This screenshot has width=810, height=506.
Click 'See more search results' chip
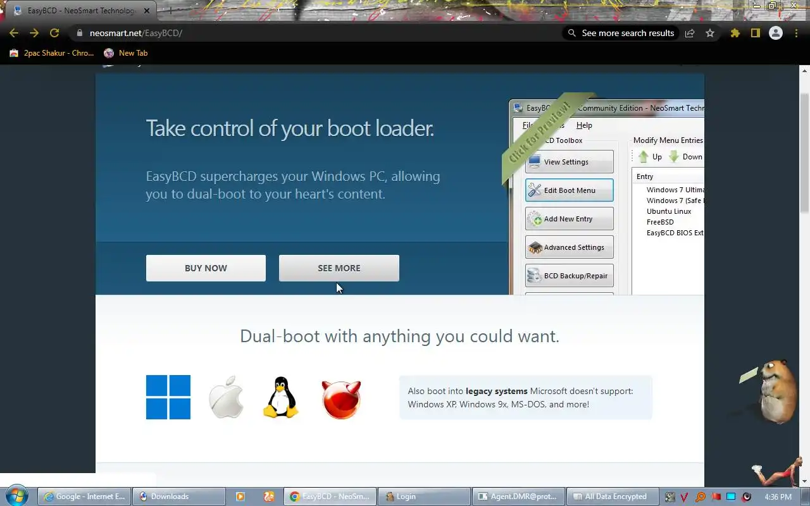point(621,33)
